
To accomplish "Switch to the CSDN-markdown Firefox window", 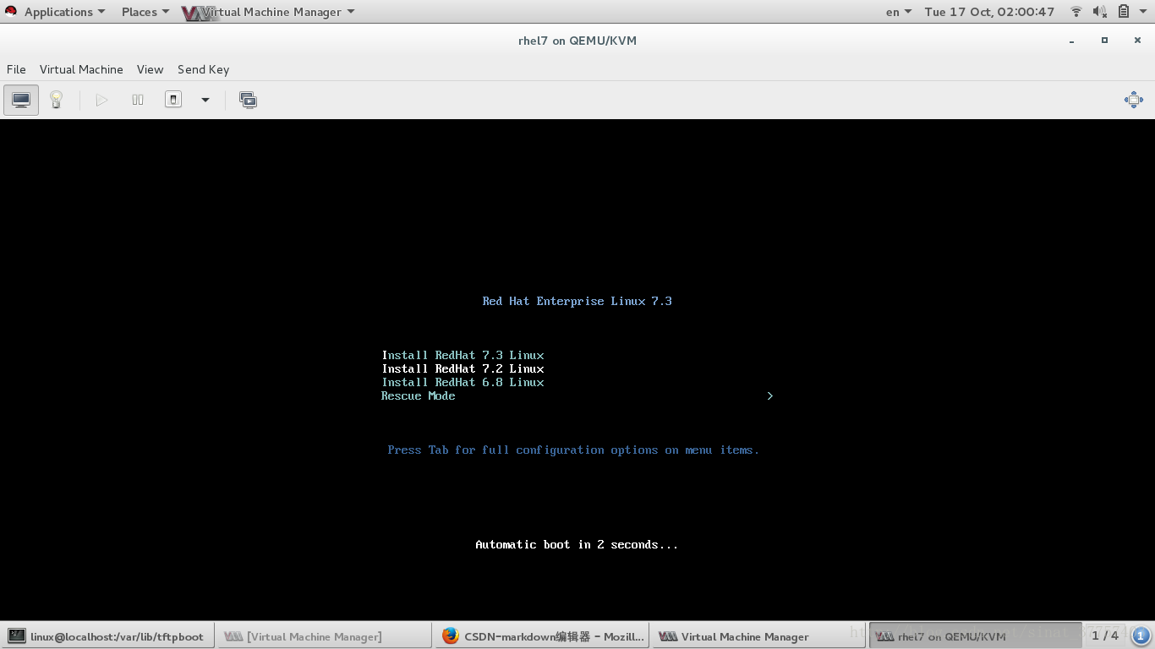I will tap(541, 636).
